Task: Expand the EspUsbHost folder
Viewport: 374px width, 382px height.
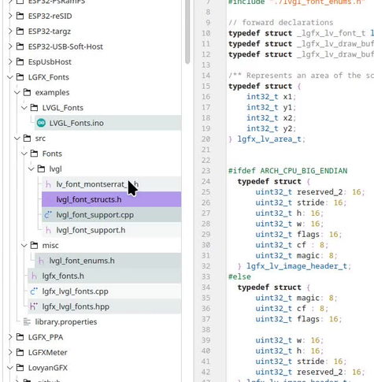Action: pos(10,61)
